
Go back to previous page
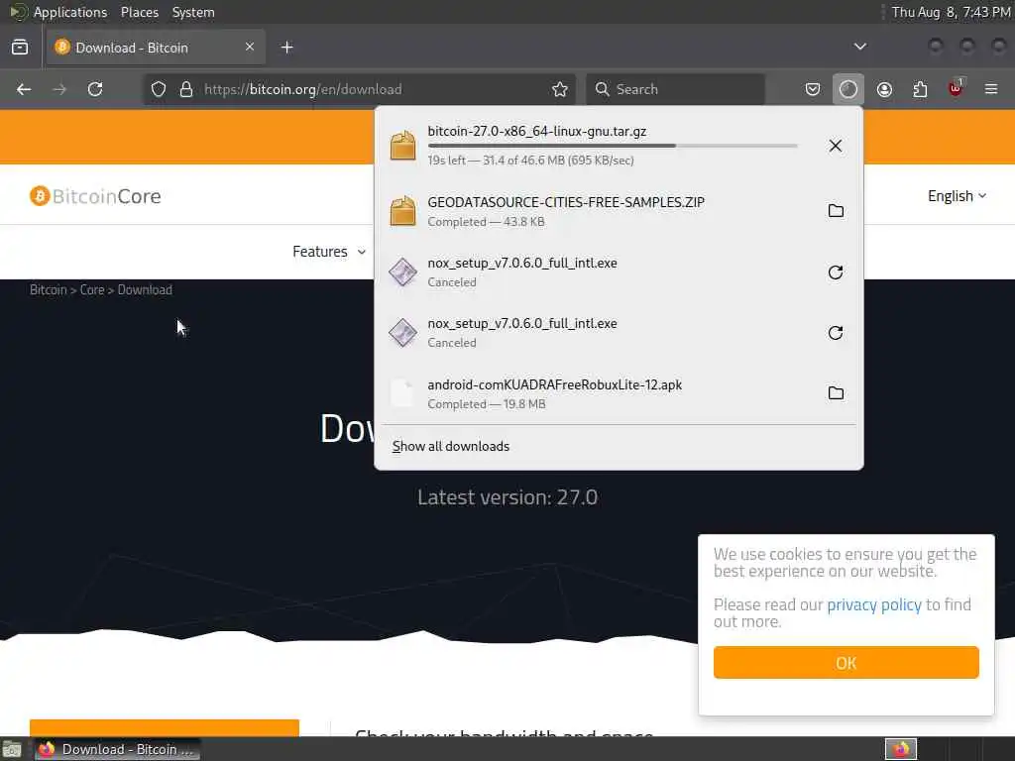tap(24, 89)
